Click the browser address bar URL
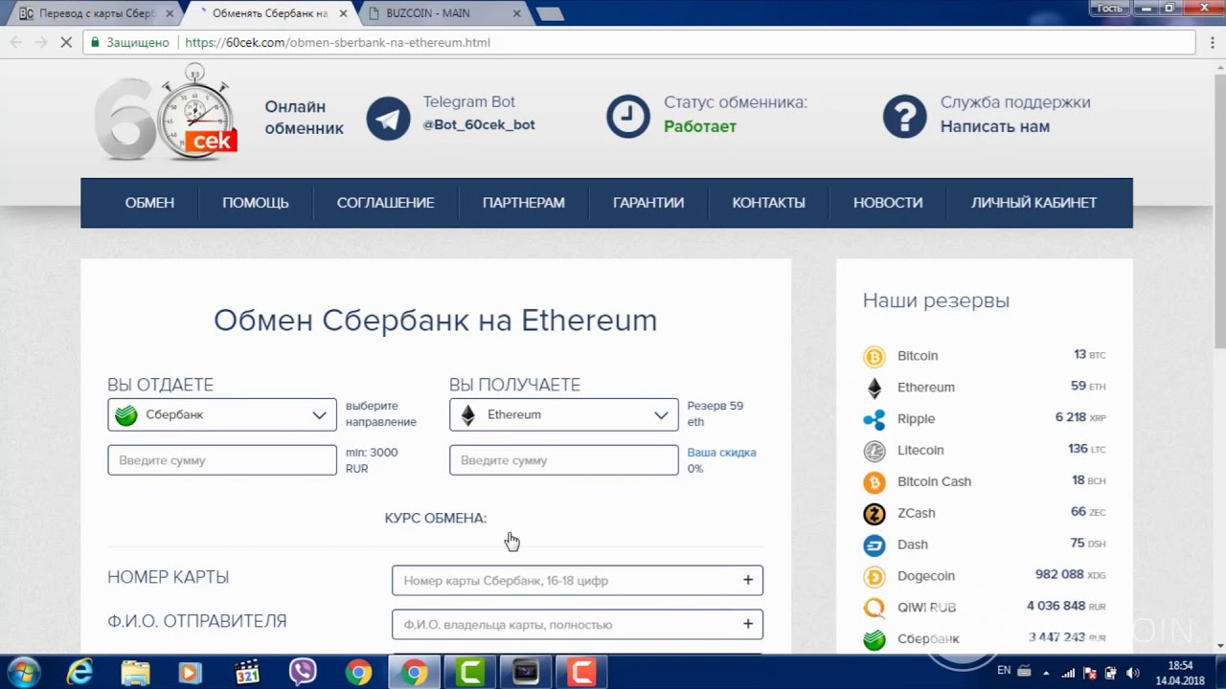This screenshot has height=689, width=1226. pyautogui.click(x=337, y=42)
